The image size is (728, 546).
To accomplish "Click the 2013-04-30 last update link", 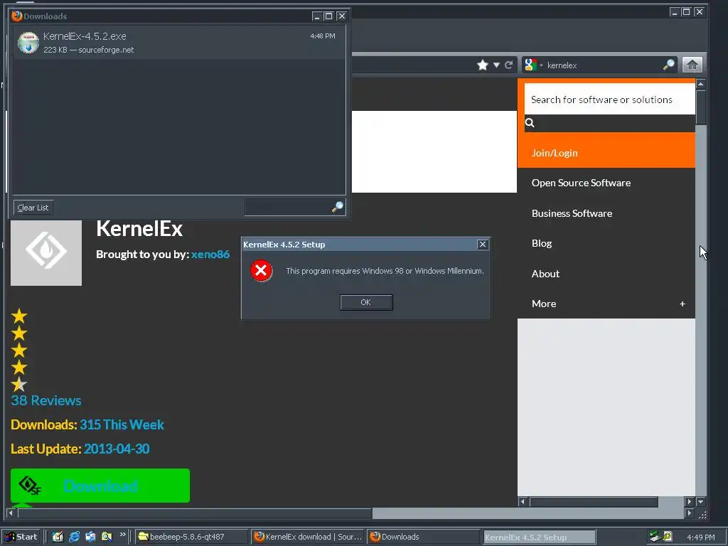I will 117,449.
